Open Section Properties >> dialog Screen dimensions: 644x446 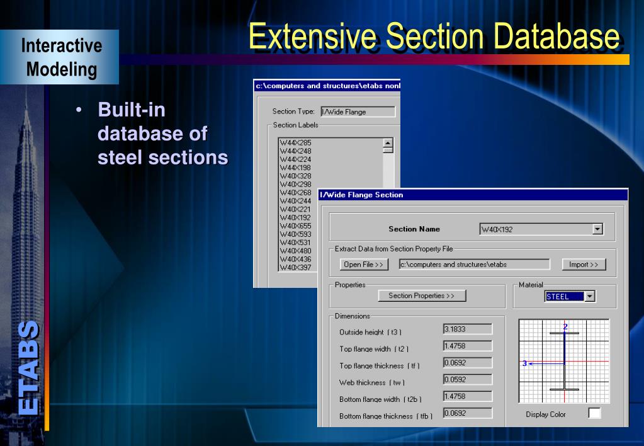tap(422, 295)
